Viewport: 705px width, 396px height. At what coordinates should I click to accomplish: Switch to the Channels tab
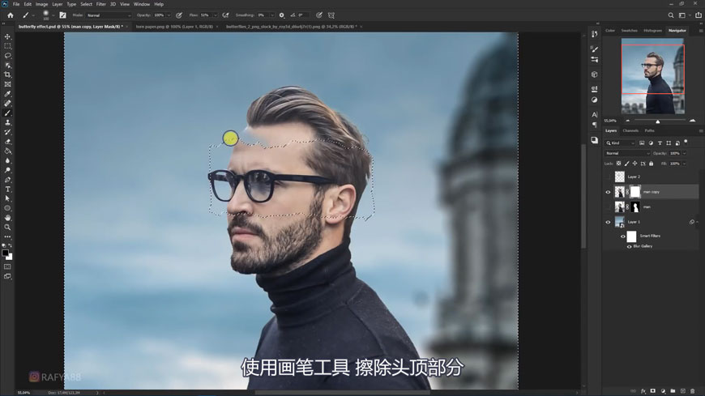pos(630,130)
